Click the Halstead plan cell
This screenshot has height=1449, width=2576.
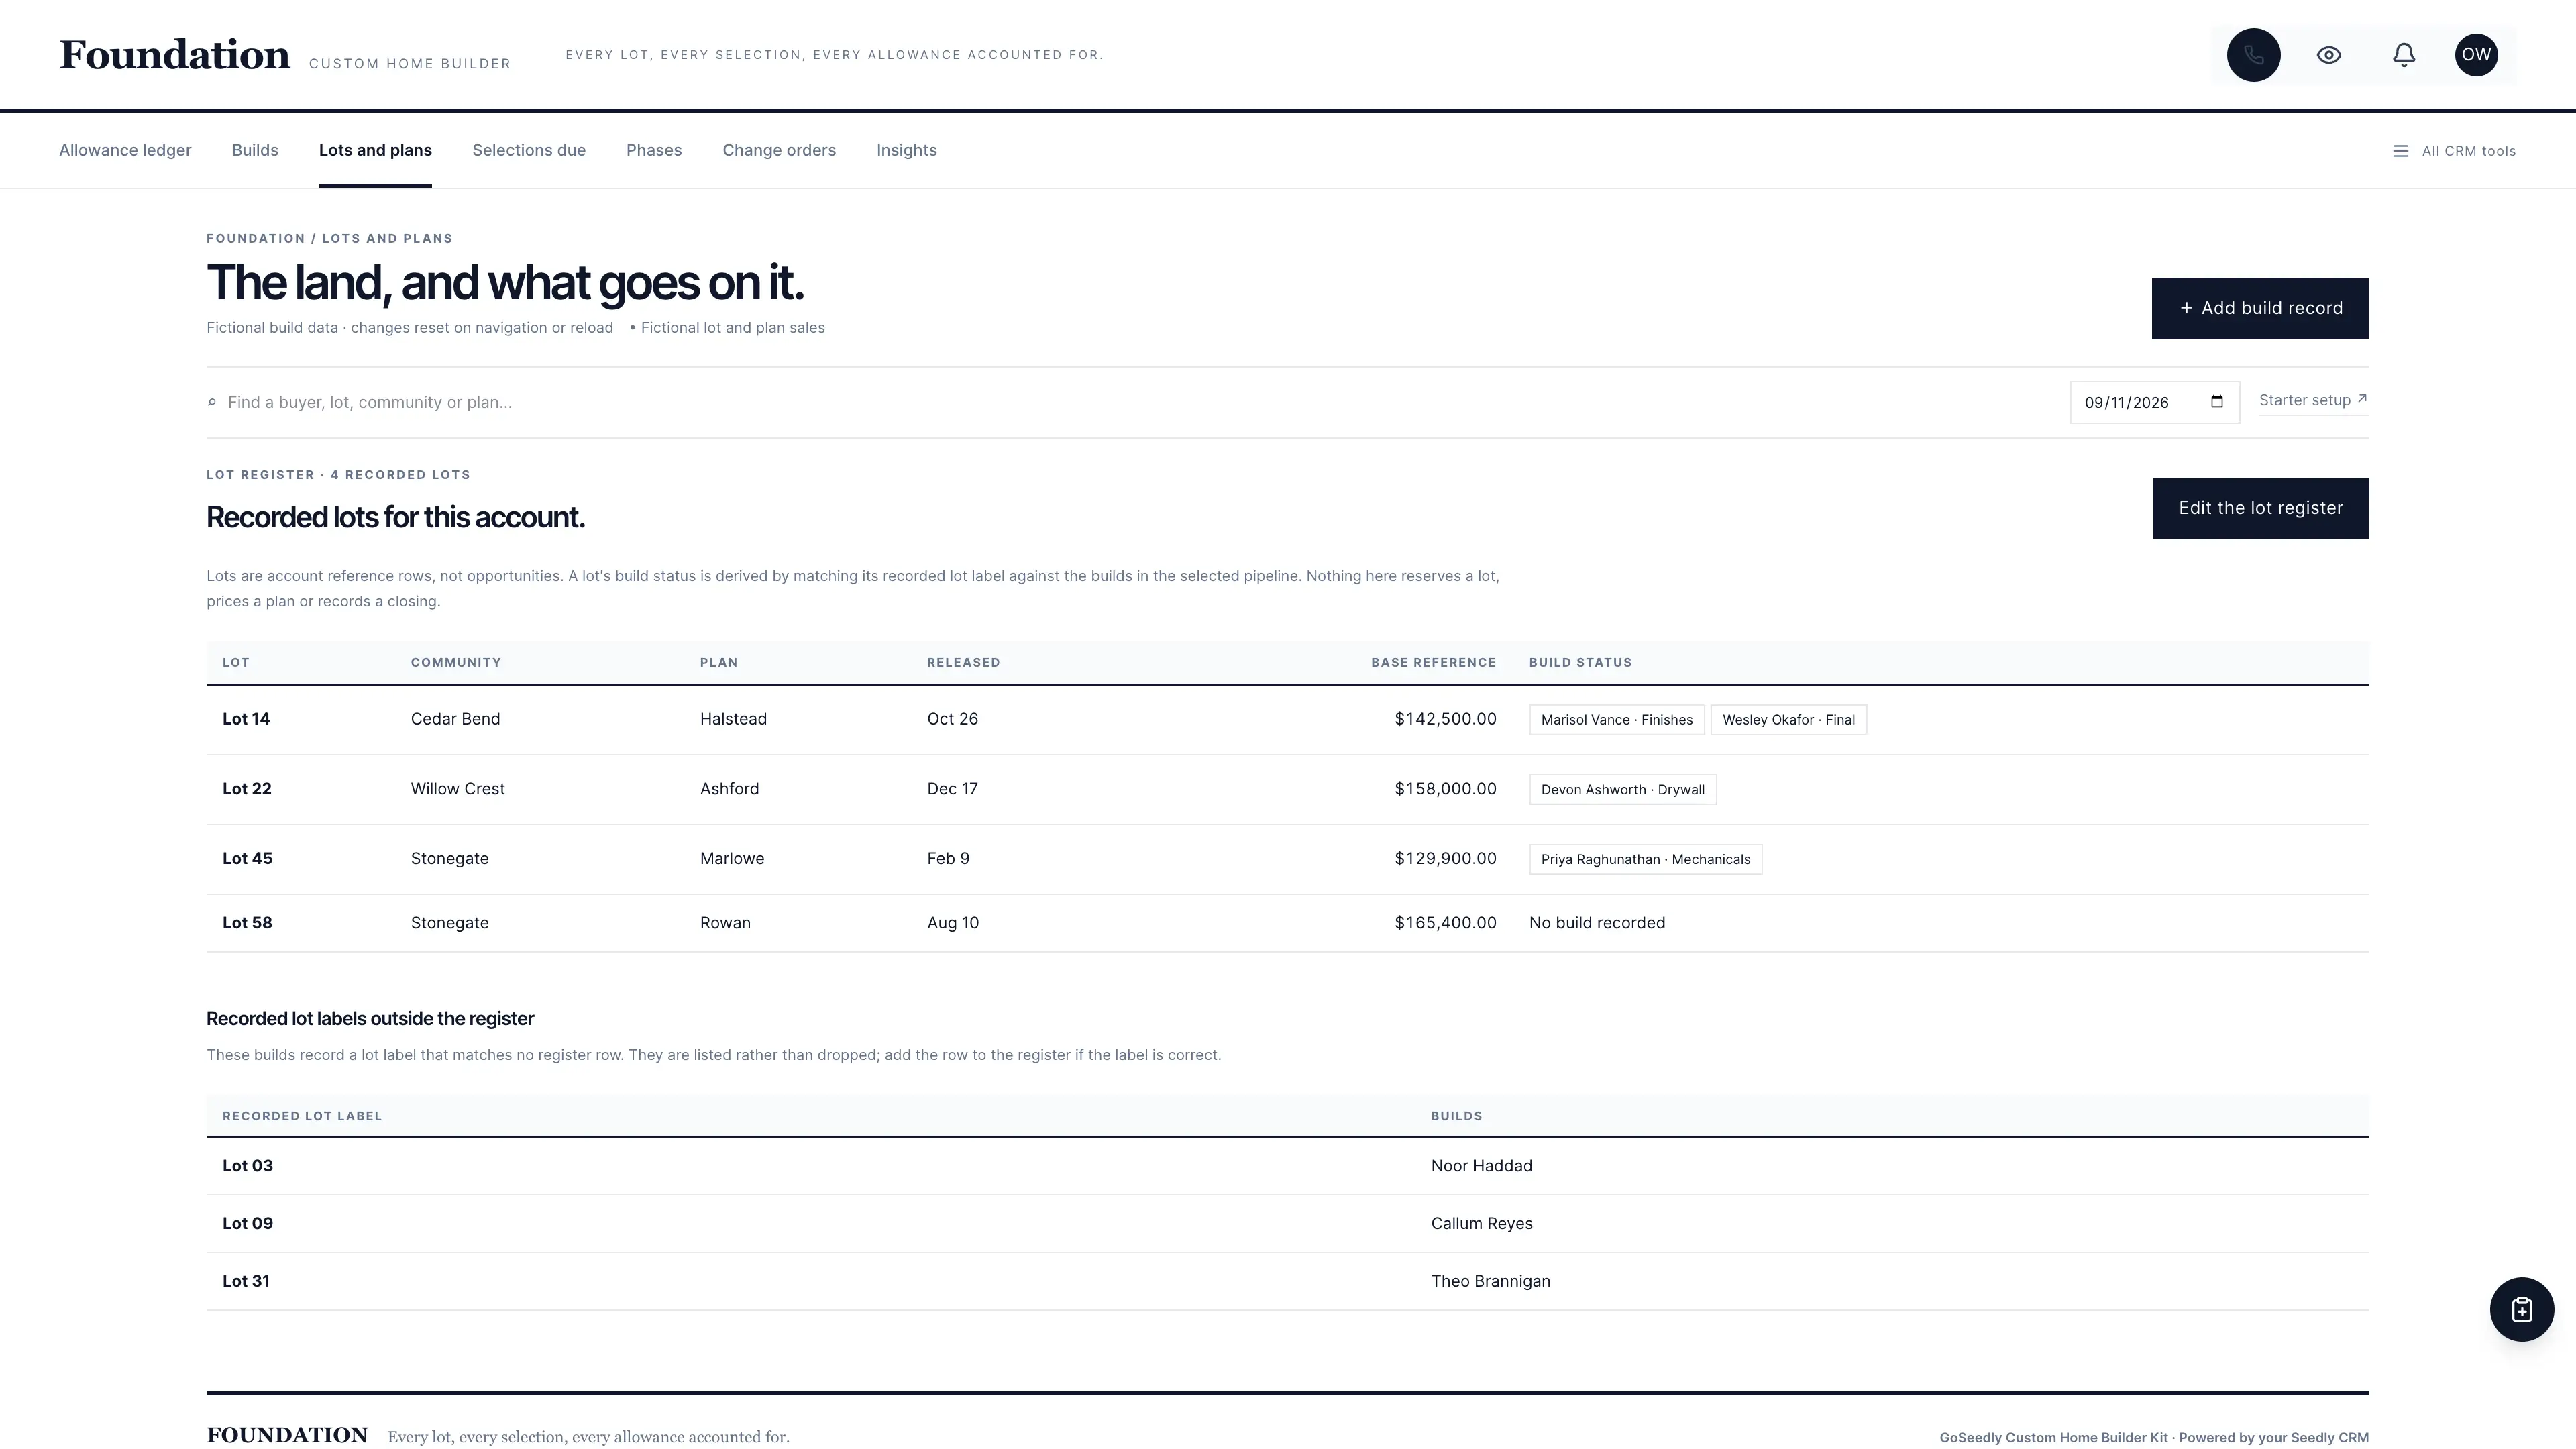pos(733,719)
